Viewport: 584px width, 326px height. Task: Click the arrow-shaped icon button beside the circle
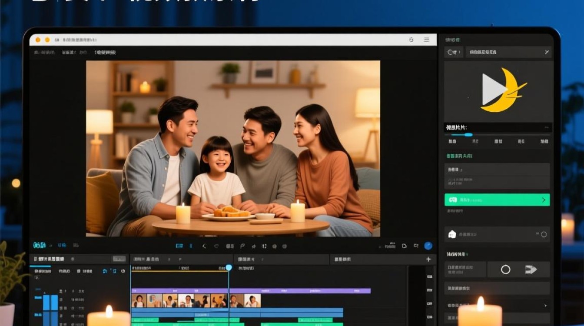(531, 269)
